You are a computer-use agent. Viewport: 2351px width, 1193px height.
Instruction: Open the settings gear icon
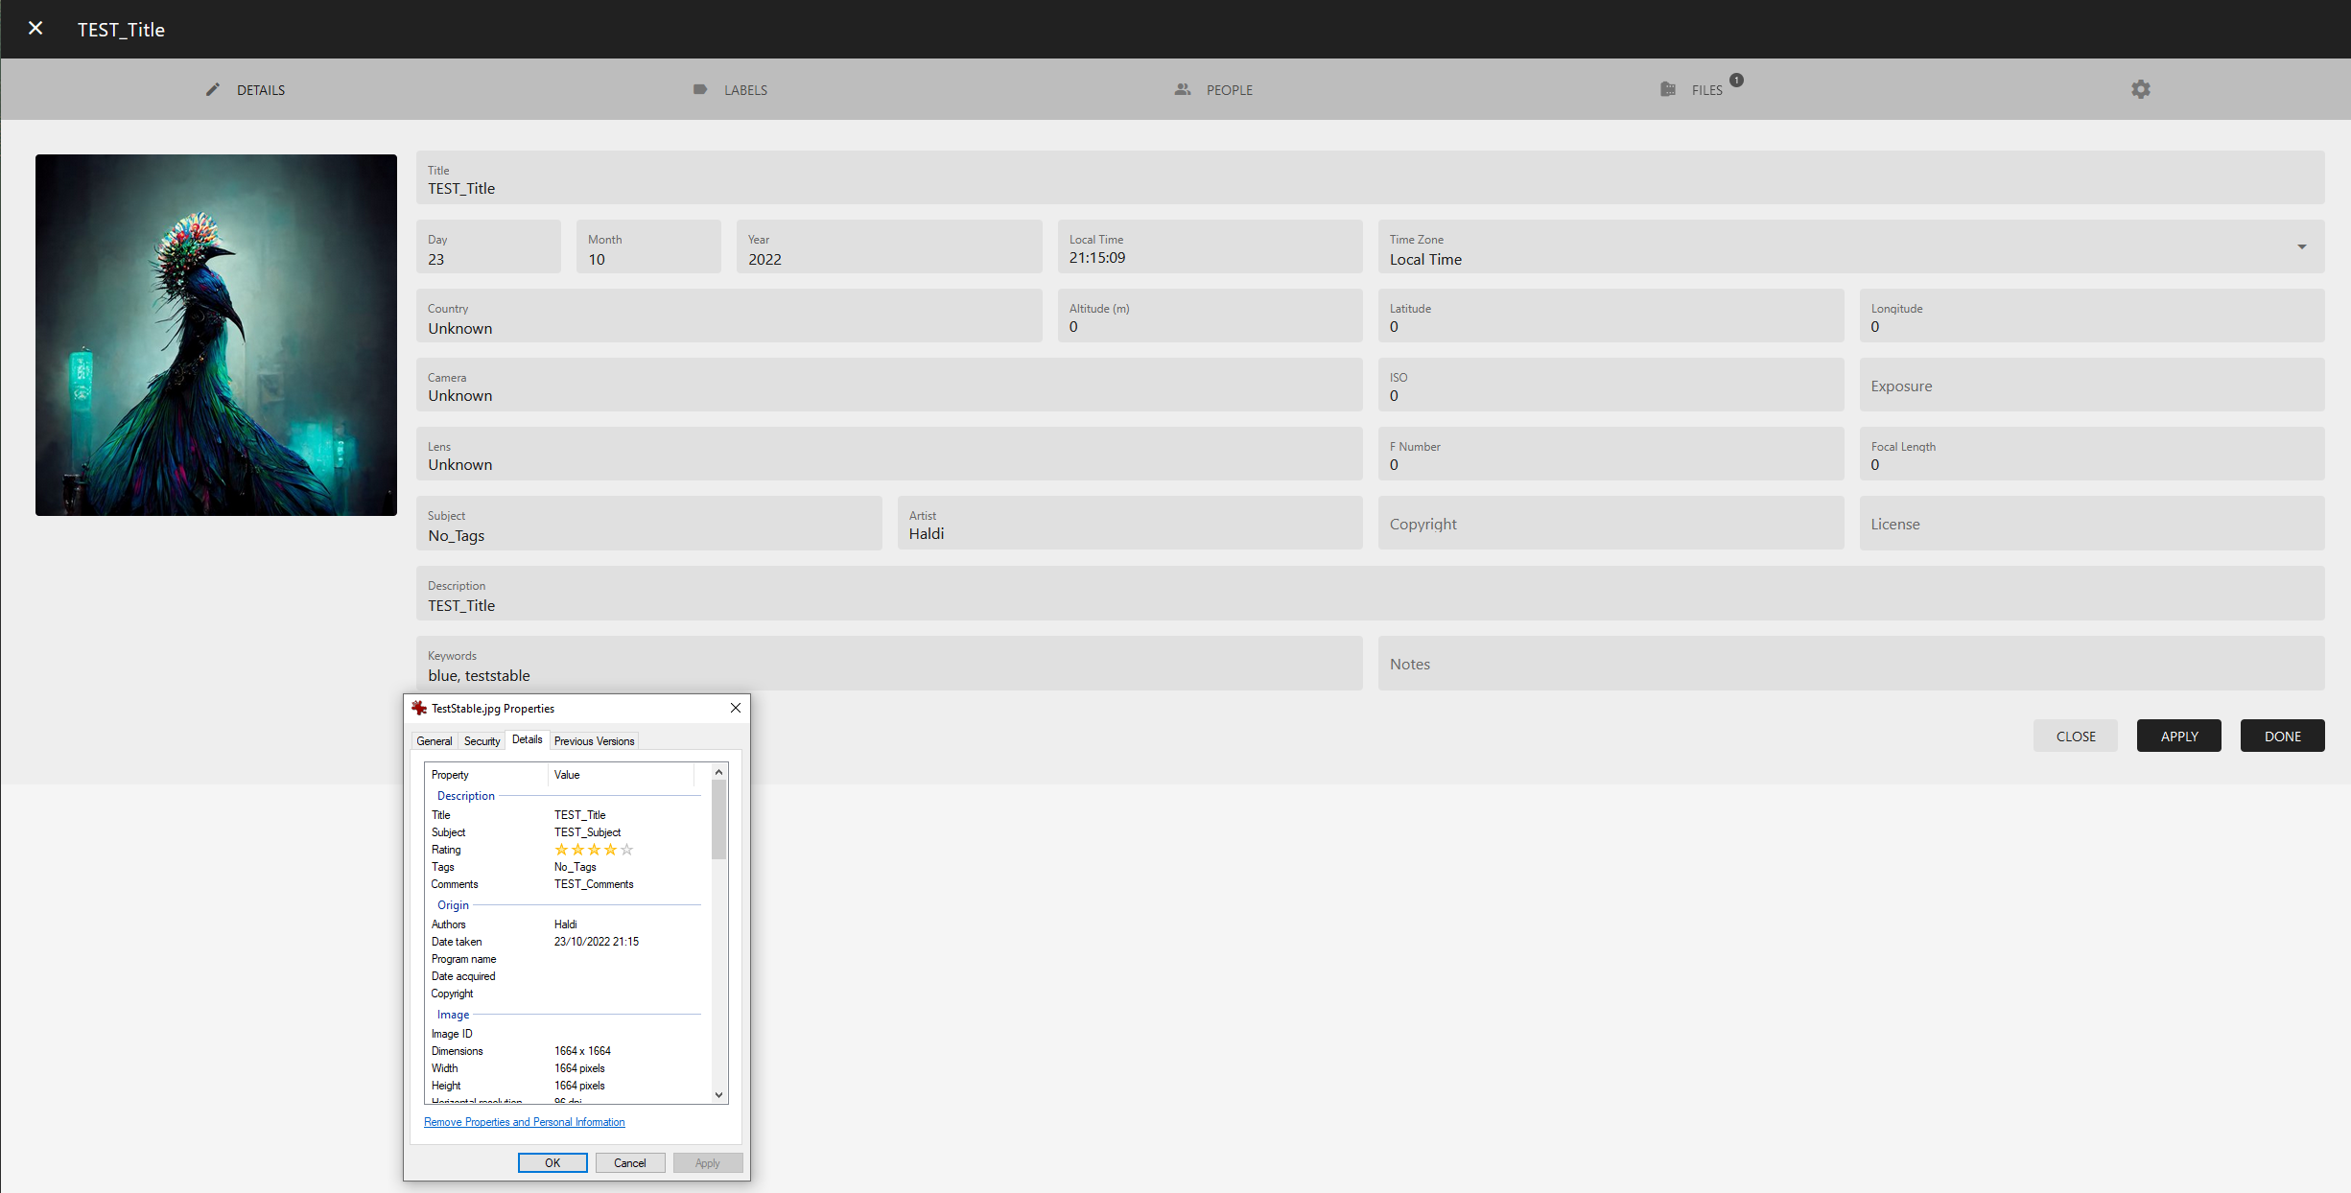pyautogui.click(x=2141, y=89)
